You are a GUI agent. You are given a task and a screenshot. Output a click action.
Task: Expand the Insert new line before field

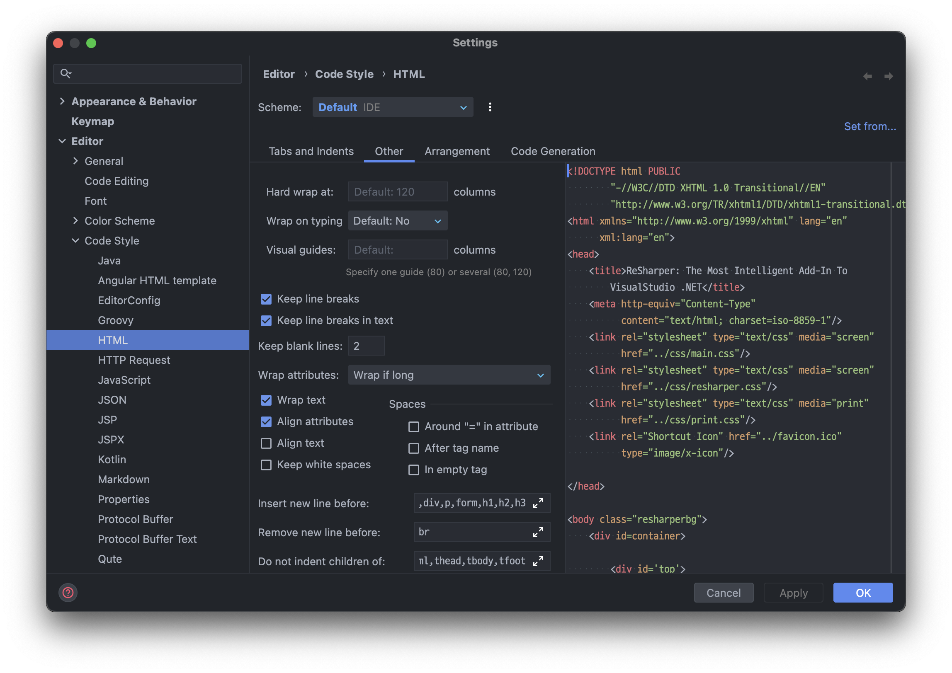pyautogui.click(x=538, y=503)
